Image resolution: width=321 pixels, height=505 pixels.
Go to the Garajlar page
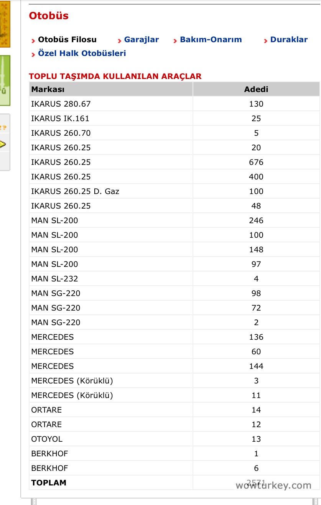pos(141,39)
